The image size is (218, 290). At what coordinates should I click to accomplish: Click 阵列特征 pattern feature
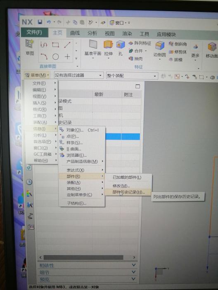click(x=140, y=43)
